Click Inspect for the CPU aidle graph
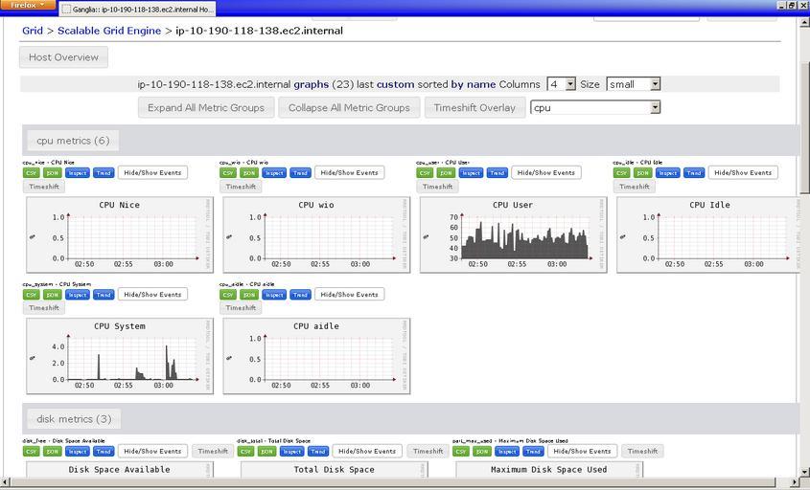The width and height of the screenshot is (810, 490). [274, 295]
